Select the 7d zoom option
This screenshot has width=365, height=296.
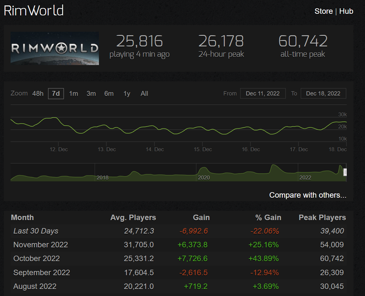(x=56, y=94)
